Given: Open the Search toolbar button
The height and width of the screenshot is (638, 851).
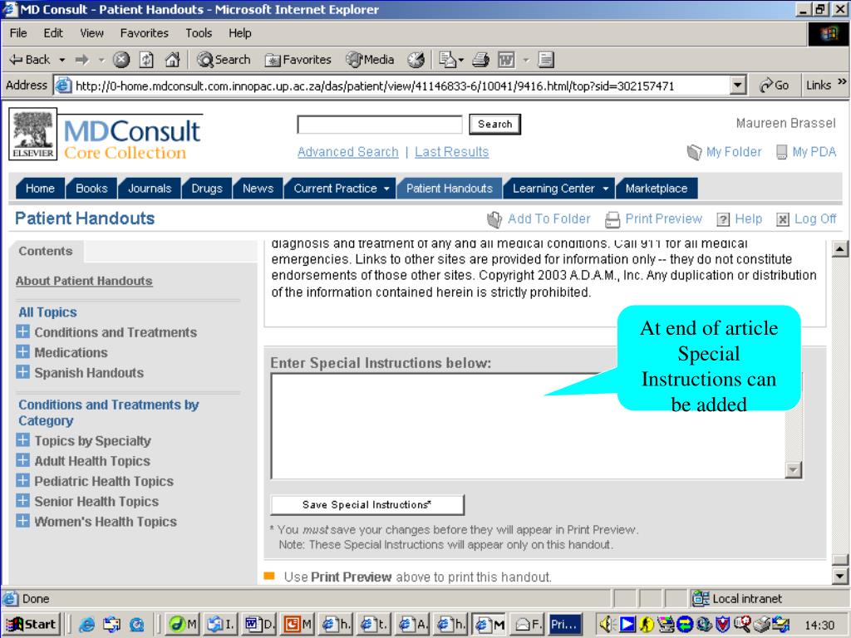Looking at the screenshot, I should tap(224, 60).
